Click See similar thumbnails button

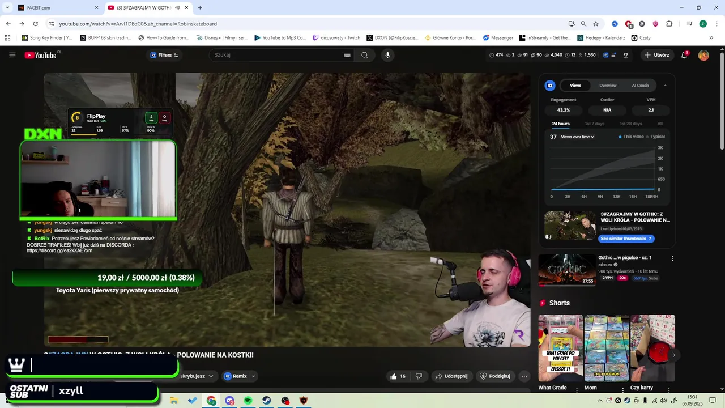click(626, 239)
